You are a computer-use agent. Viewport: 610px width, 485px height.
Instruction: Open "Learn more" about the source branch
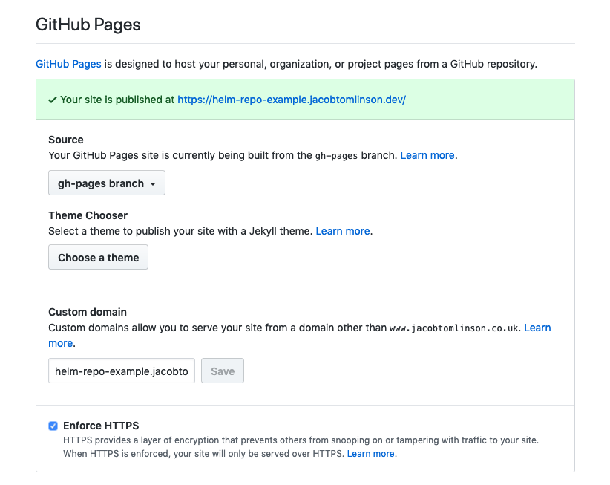coord(427,155)
